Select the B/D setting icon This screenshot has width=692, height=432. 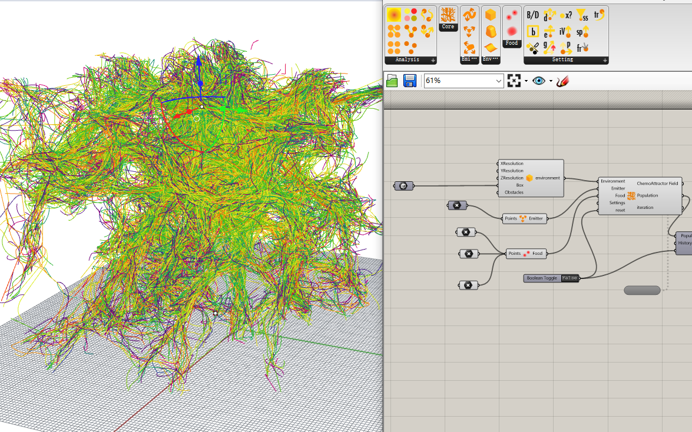[x=532, y=15]
